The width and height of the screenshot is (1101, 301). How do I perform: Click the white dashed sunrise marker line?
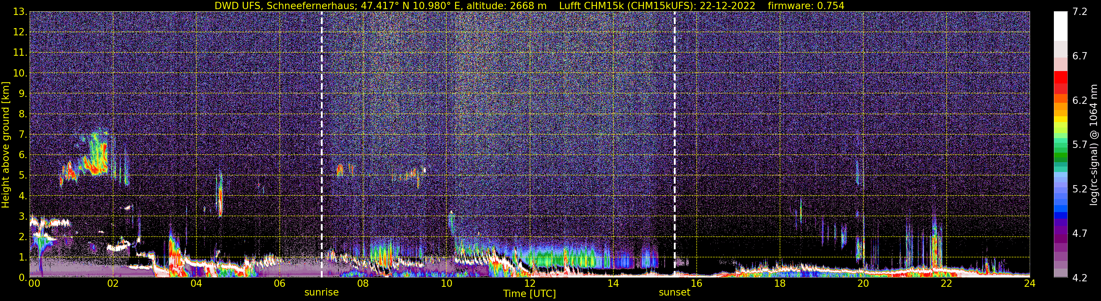coord(322,144)
